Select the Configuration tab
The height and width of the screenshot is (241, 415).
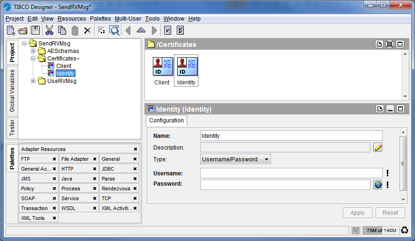click(166, 120)
